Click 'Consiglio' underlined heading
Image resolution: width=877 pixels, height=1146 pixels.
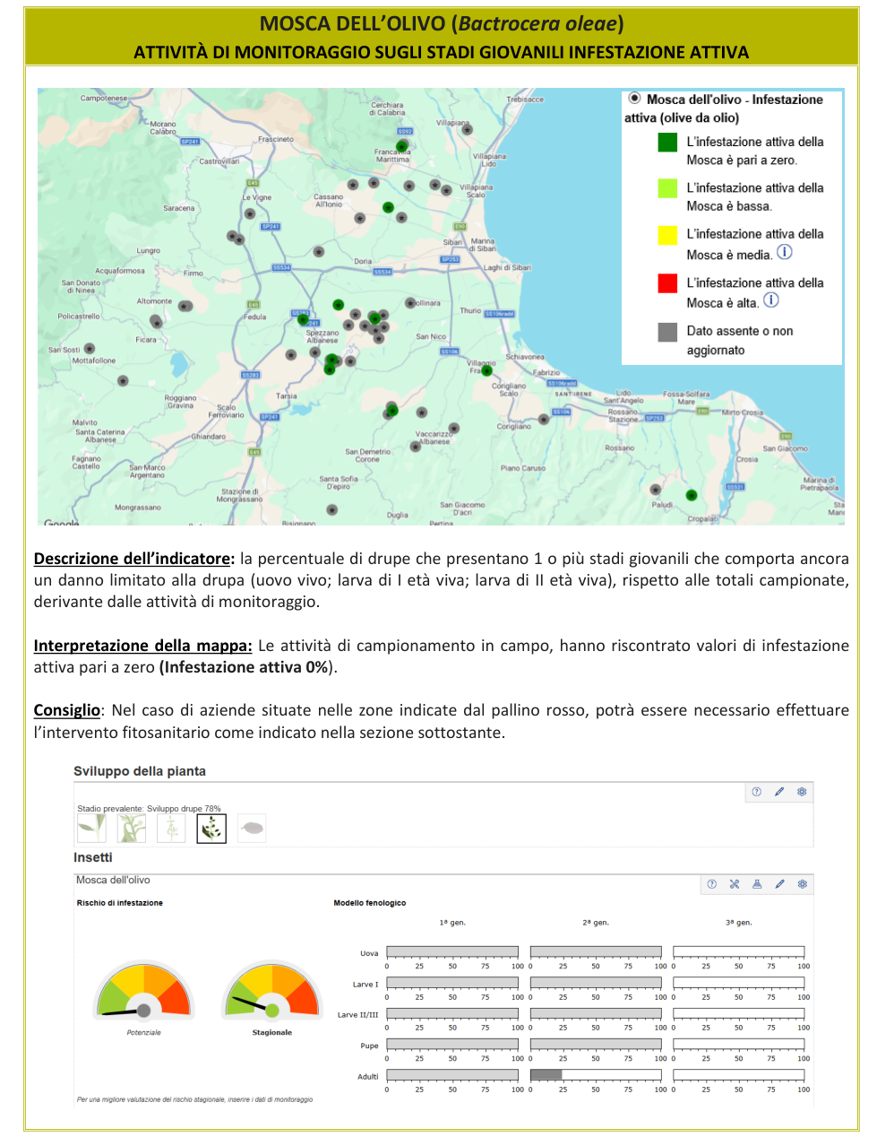pos(67,710)
